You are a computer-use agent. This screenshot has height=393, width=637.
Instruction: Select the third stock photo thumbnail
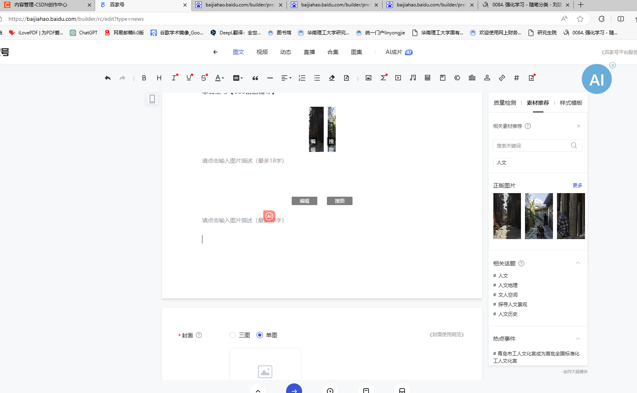coord(571,216)
